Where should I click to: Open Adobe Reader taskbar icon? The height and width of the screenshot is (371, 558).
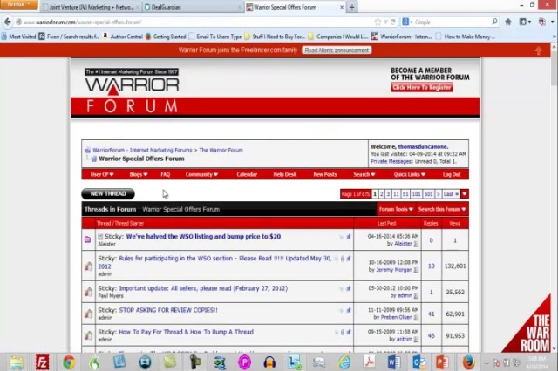pyautogui.click(x=369, y=362)
